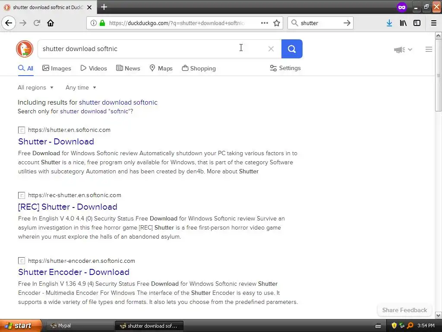Screen dimensions: 442x332
Task: Open the Shutter - Download result
Action: (56, 141)
